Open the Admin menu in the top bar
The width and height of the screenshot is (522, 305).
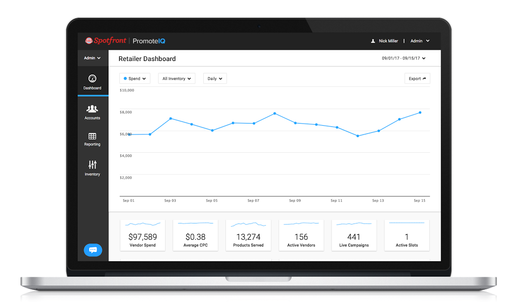tap(420, 41)
